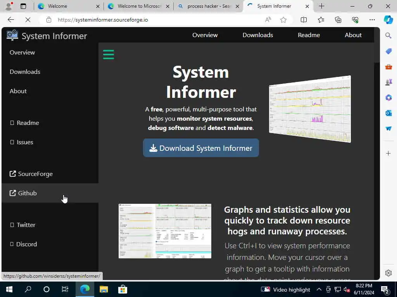Click the browser back arrow
This screenshot has height=297, width=397.
(10, 20)
